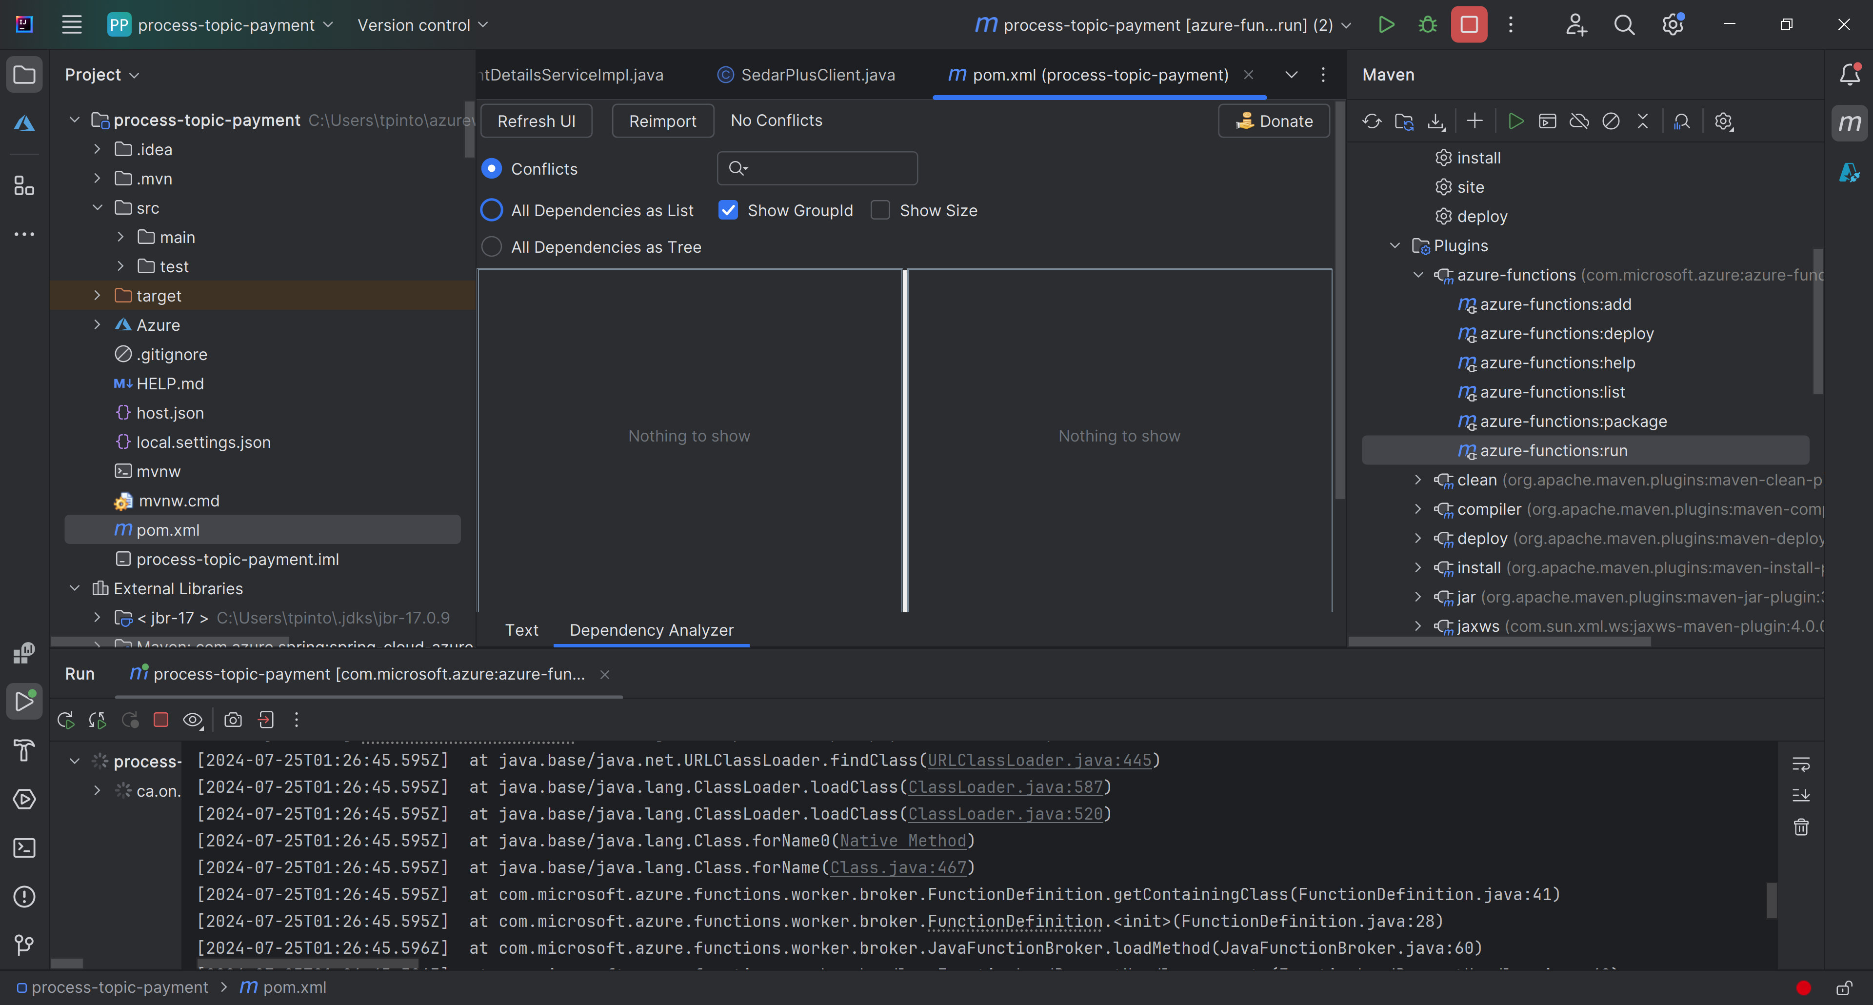Enable the Show Size checkbox
This screenshot has height=1005, width=1873.
click(x=880, y=210)
